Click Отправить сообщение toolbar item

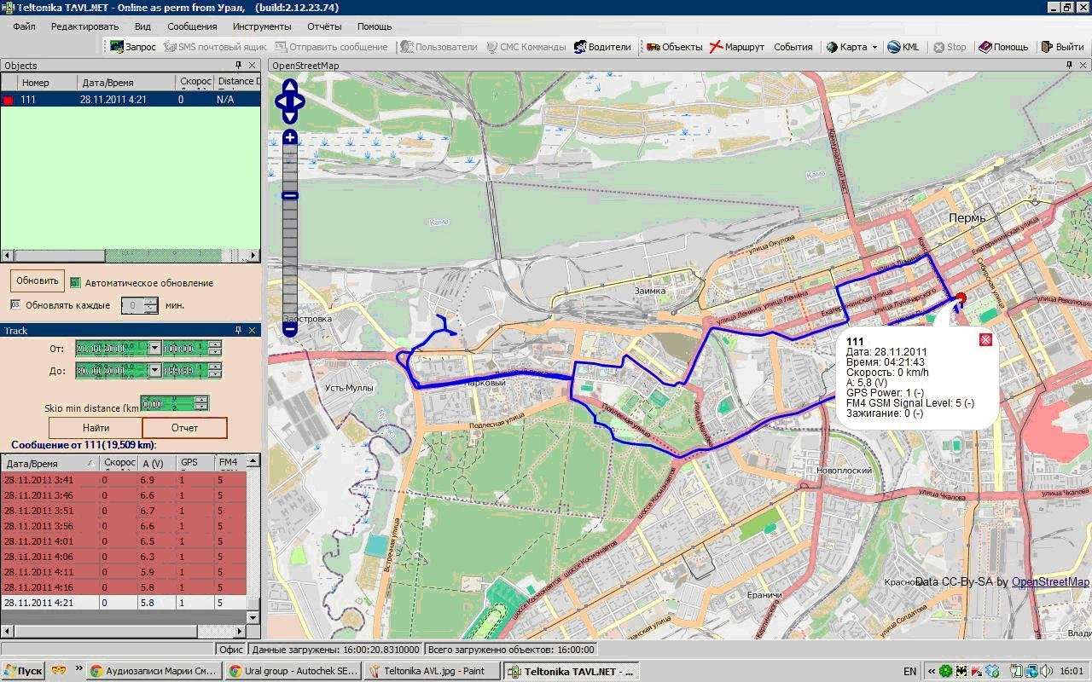(x=331, y=47)
